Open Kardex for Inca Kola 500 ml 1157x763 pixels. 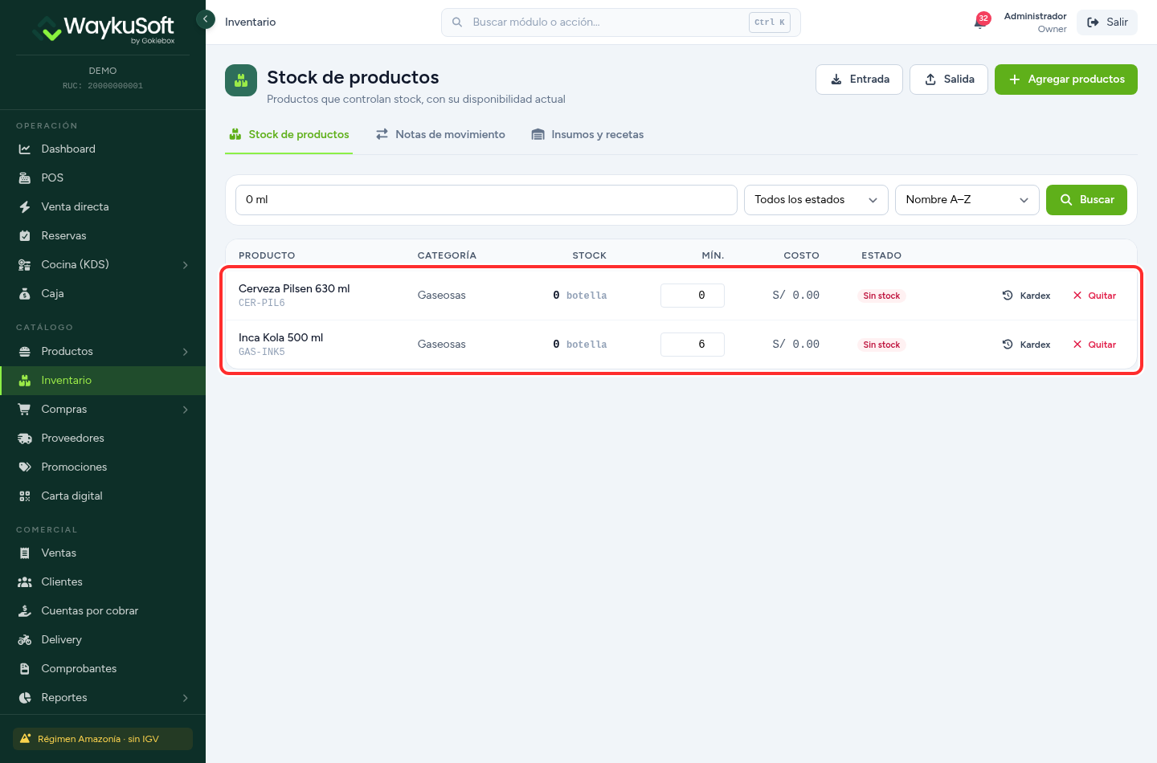tap(1026, 345)
